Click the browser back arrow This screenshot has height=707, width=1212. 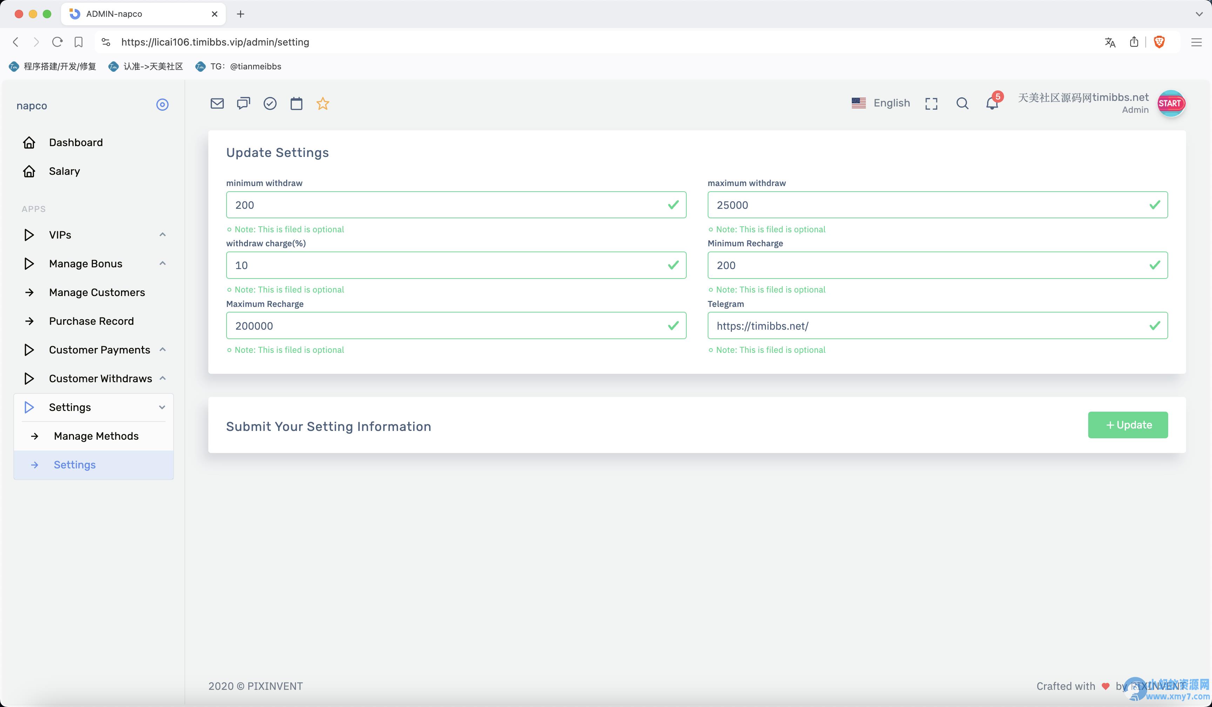pyautogui.click(x=16, y=42)
